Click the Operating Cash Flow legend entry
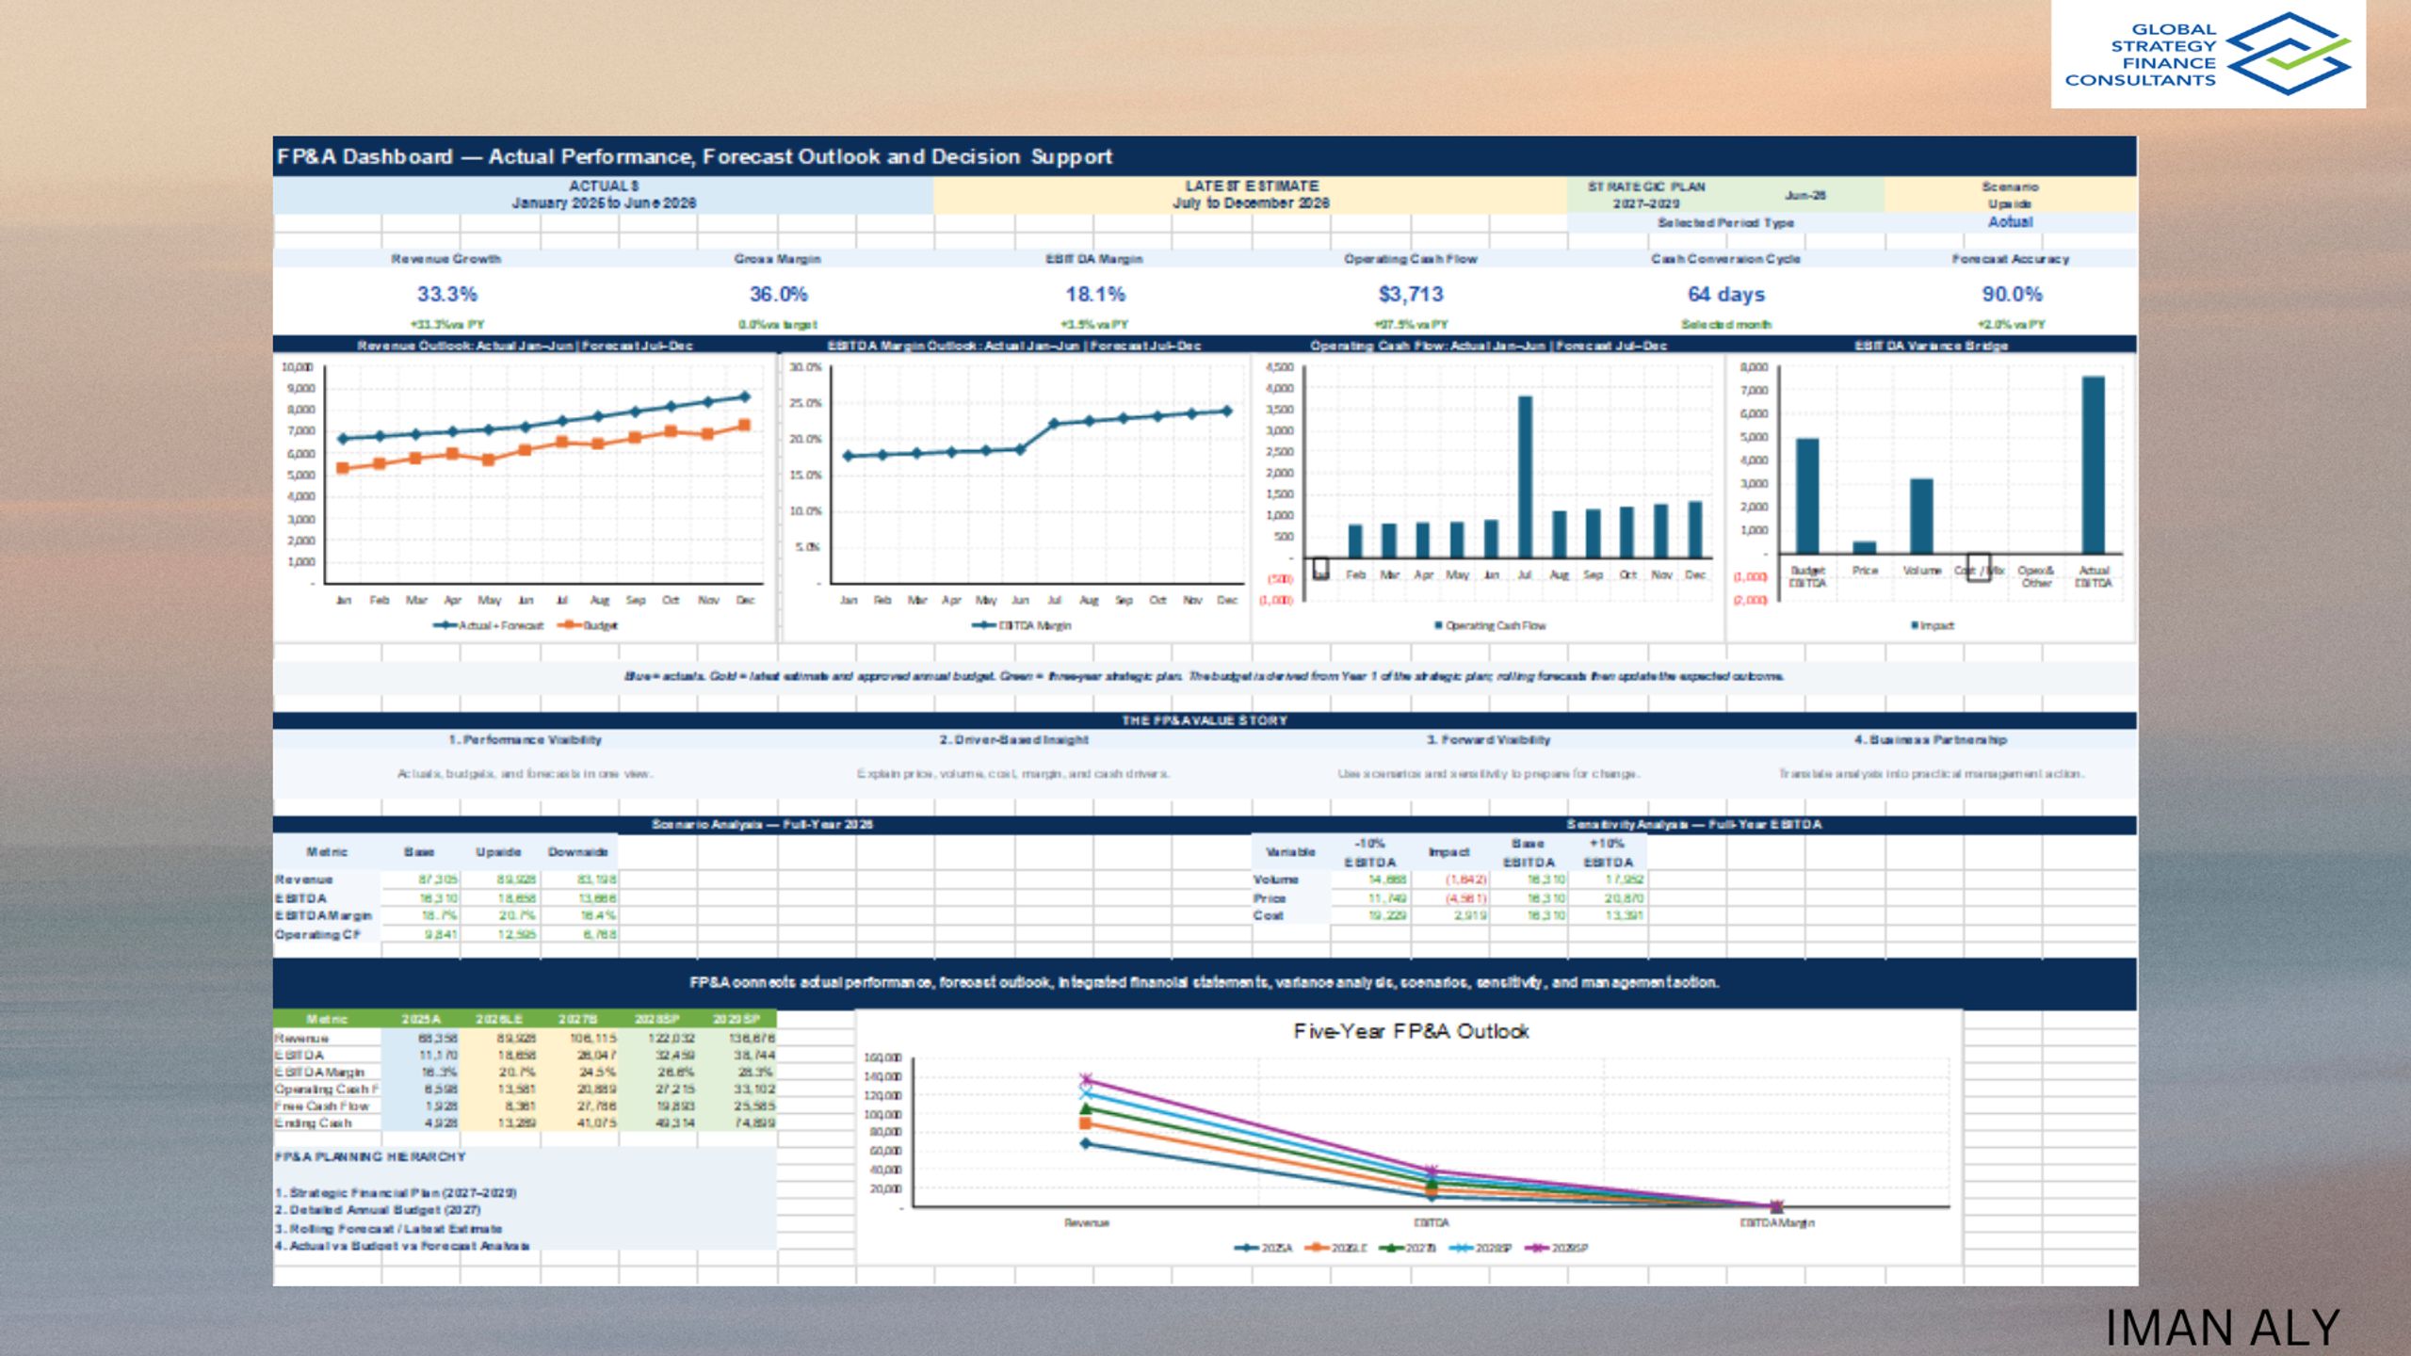 [1489, 625]
